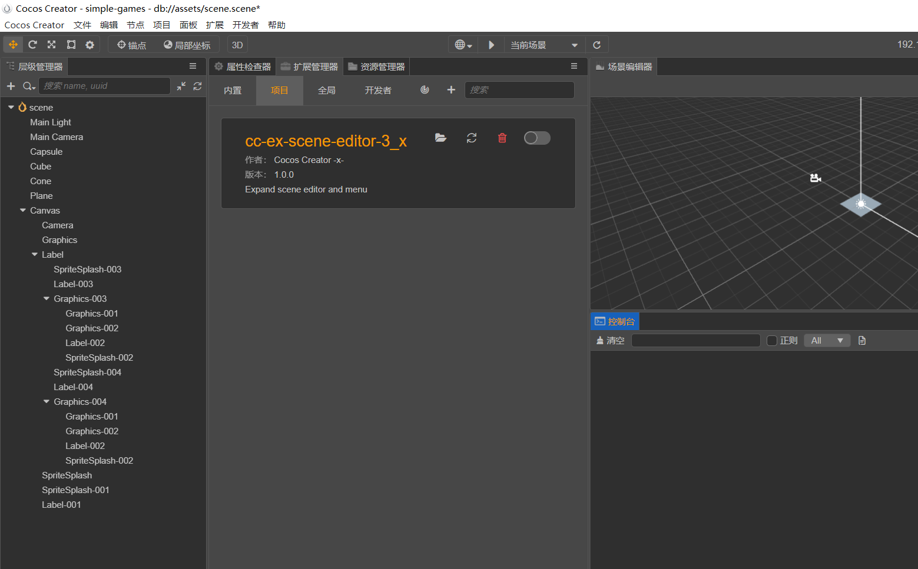Screen dimensions: 918x569
Task: Open the extension folder icon
Action: (x=440, y=138)
